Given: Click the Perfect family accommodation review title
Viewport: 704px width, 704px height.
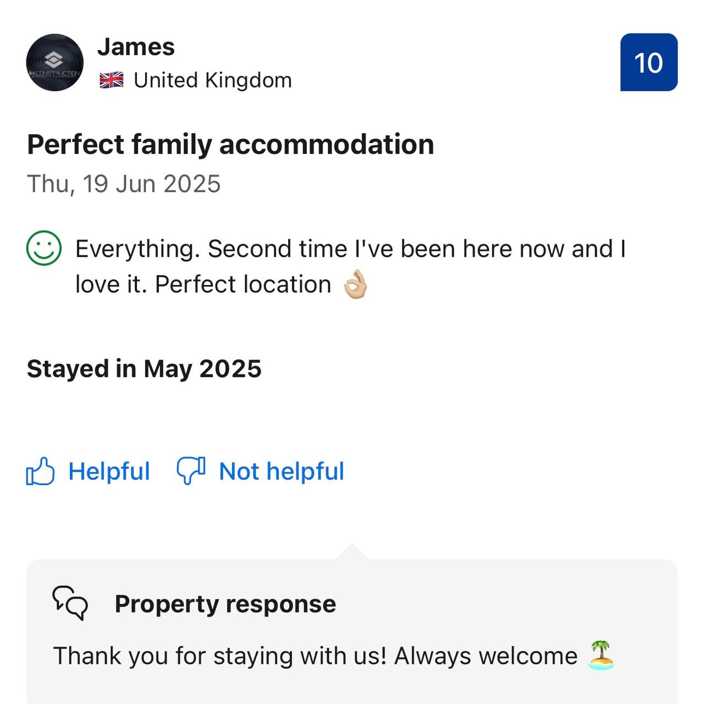Looking at the screenshot, I should point(230,145).
